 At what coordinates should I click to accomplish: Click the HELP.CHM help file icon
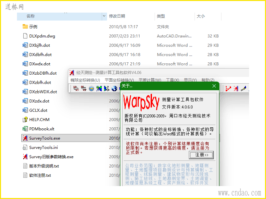[x=25, y=120]
